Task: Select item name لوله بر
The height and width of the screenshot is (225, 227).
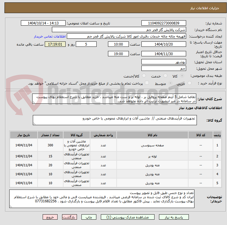Action: (152, 156)
